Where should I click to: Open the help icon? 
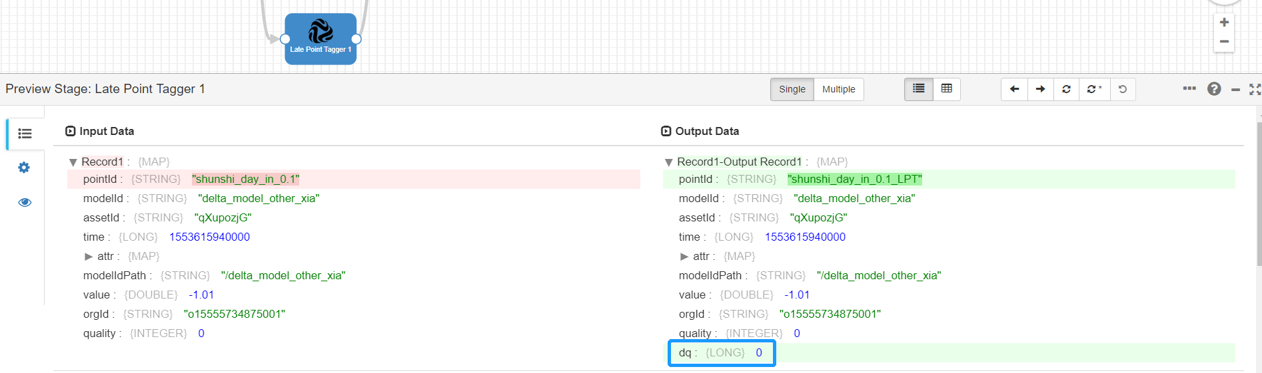[x=1214, y=89]
